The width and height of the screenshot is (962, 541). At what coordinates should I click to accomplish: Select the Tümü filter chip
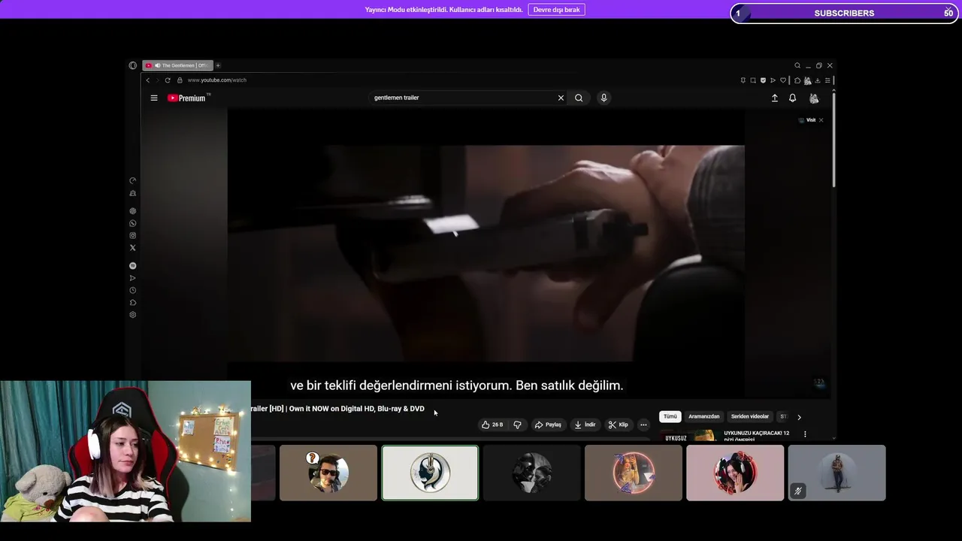(x=670, y=416)
